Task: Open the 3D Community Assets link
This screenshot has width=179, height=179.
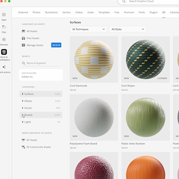Action: 38,147
